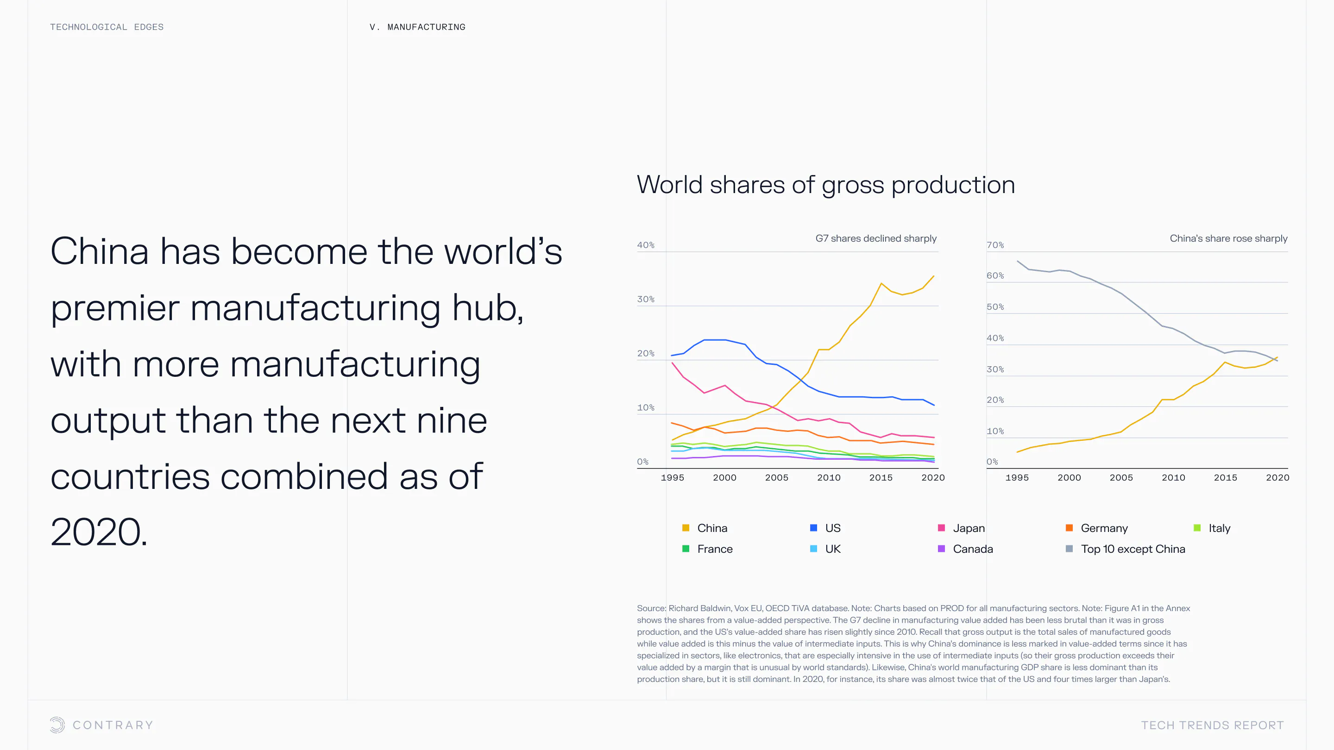Click the CONTRARY wordmark in footer
The image size is (1334, 750).
(113, 725)
